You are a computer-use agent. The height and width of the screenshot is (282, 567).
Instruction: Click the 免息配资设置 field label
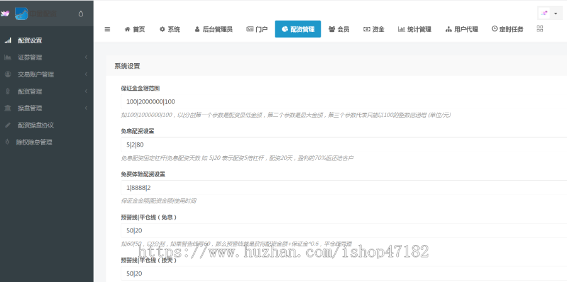tap(138, 132)
